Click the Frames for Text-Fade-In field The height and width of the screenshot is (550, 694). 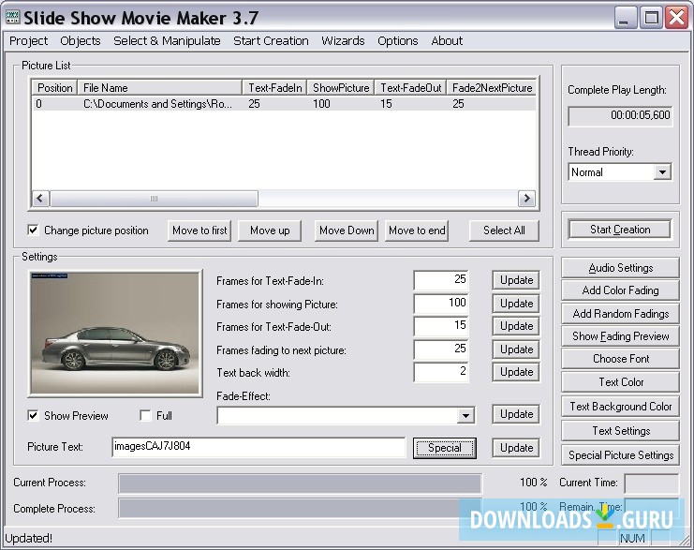tap(441, 280)
